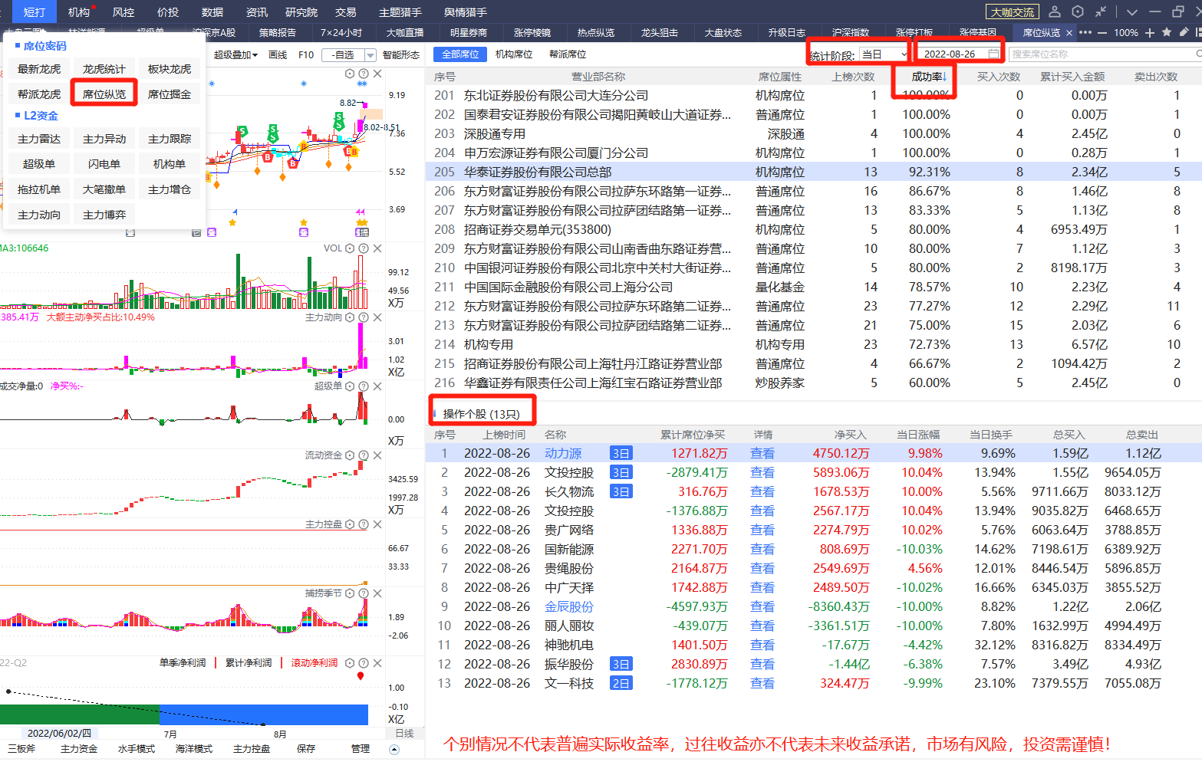Select the 三板斧 bottom template tab
1202x762 pixels.
click(21, 749)
